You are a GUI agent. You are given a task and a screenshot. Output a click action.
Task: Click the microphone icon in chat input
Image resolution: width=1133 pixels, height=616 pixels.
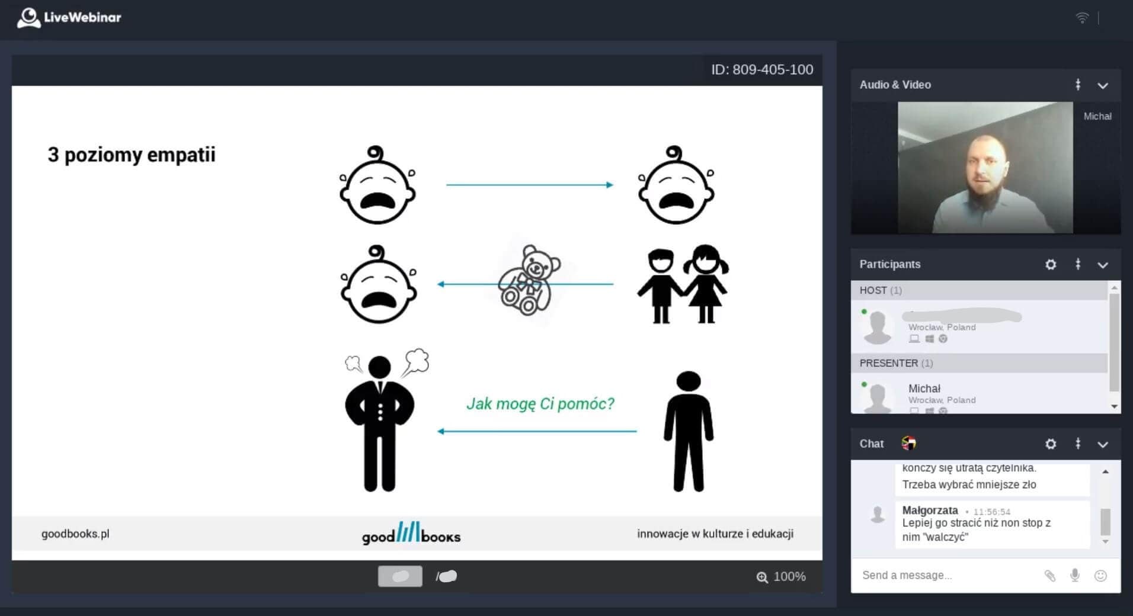[1075, 576]
